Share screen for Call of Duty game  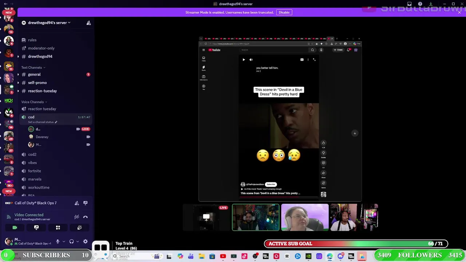pyautogui.click(x=86, y=203)
